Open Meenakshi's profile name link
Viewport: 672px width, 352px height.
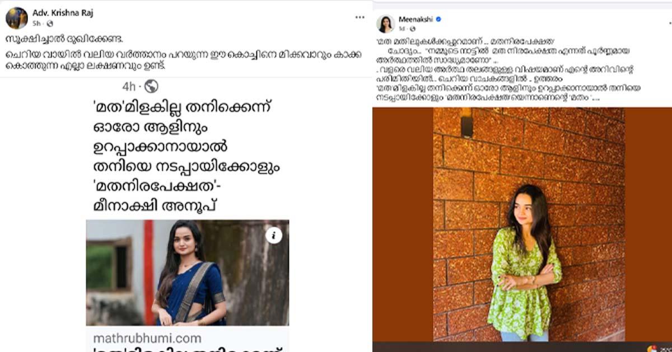(416, 20)
